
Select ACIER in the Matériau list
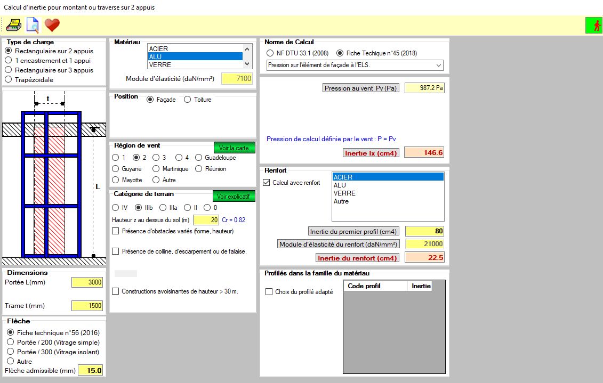click(195, 48)
